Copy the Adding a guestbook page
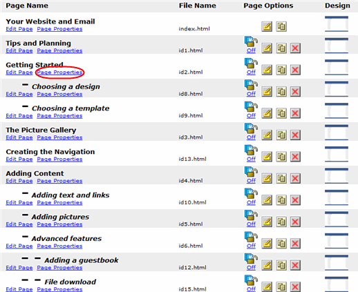 (281, 265)
